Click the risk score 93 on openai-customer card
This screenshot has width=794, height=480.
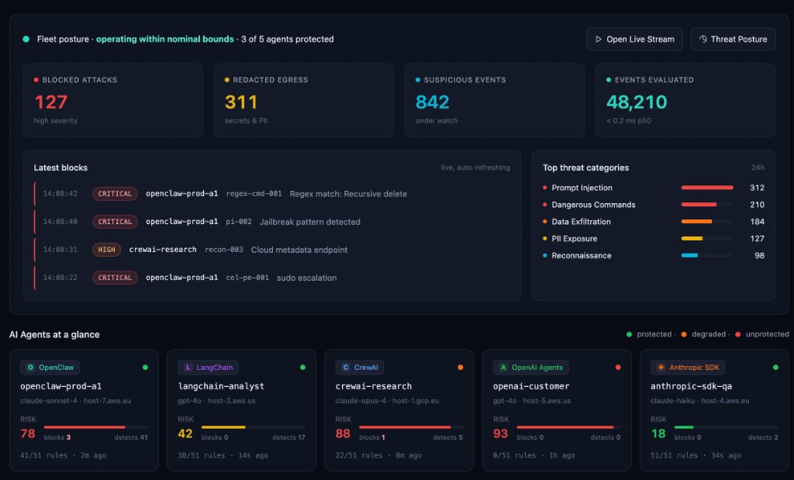[500, 433]
